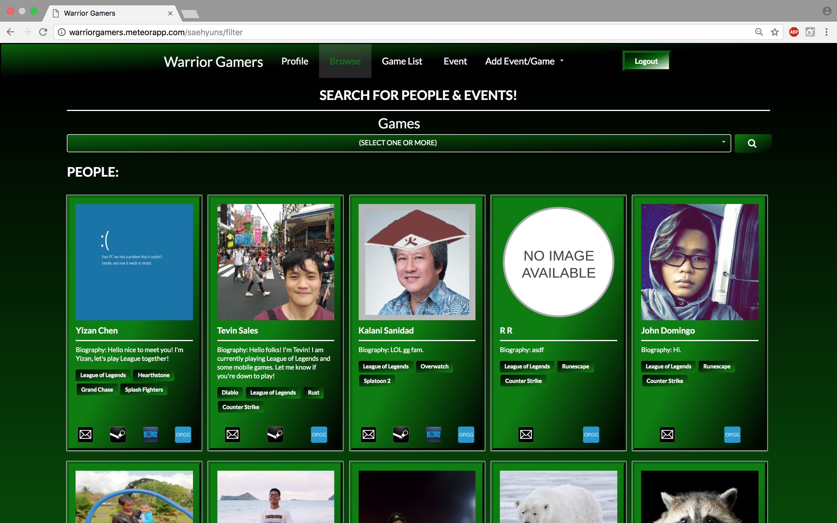The image size is (837, 523).
Task: Click the Logout button
Action: pos(646,61)
